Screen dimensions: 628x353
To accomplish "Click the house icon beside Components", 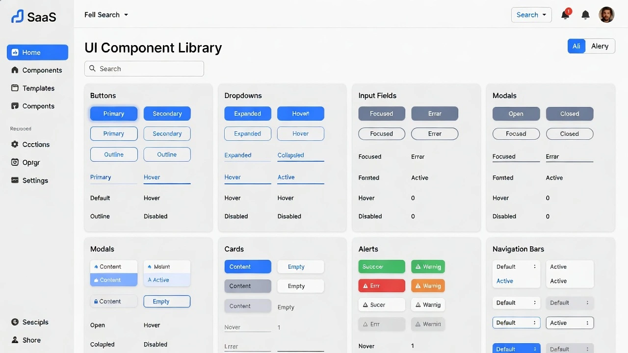I will (15, 70).
